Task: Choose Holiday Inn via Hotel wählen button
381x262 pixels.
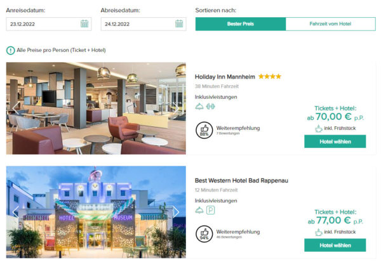Action: (x=335, y=141)
